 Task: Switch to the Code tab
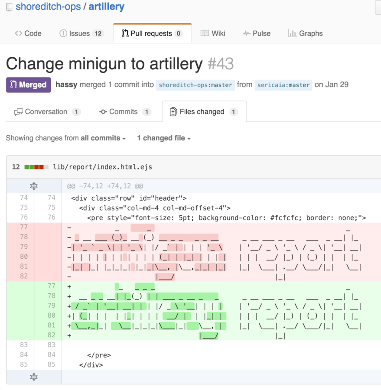(x=28, y=33)
